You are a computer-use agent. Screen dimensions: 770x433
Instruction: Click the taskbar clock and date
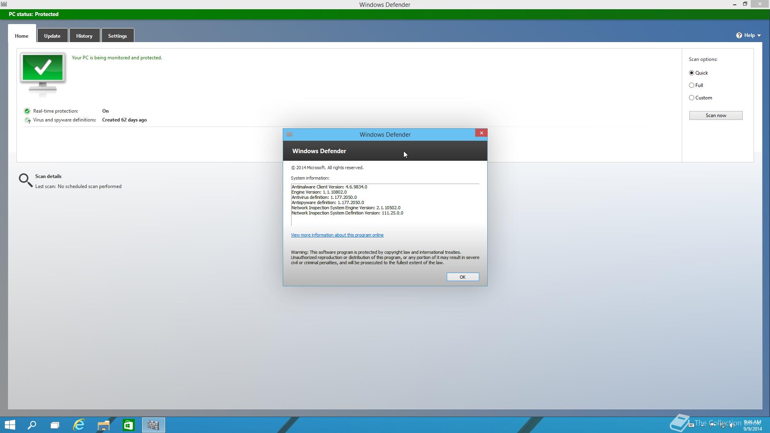(752, 425)
